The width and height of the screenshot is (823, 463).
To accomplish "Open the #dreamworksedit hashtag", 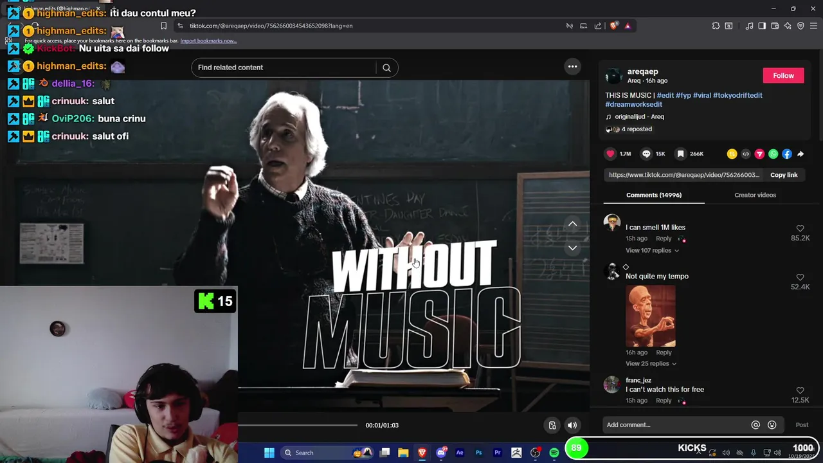I will pyautogui.click(x=633, y=104).
